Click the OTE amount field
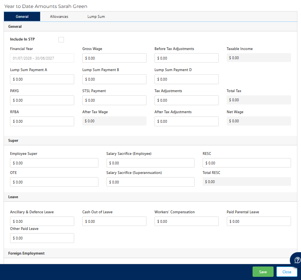 click(54, 182)
